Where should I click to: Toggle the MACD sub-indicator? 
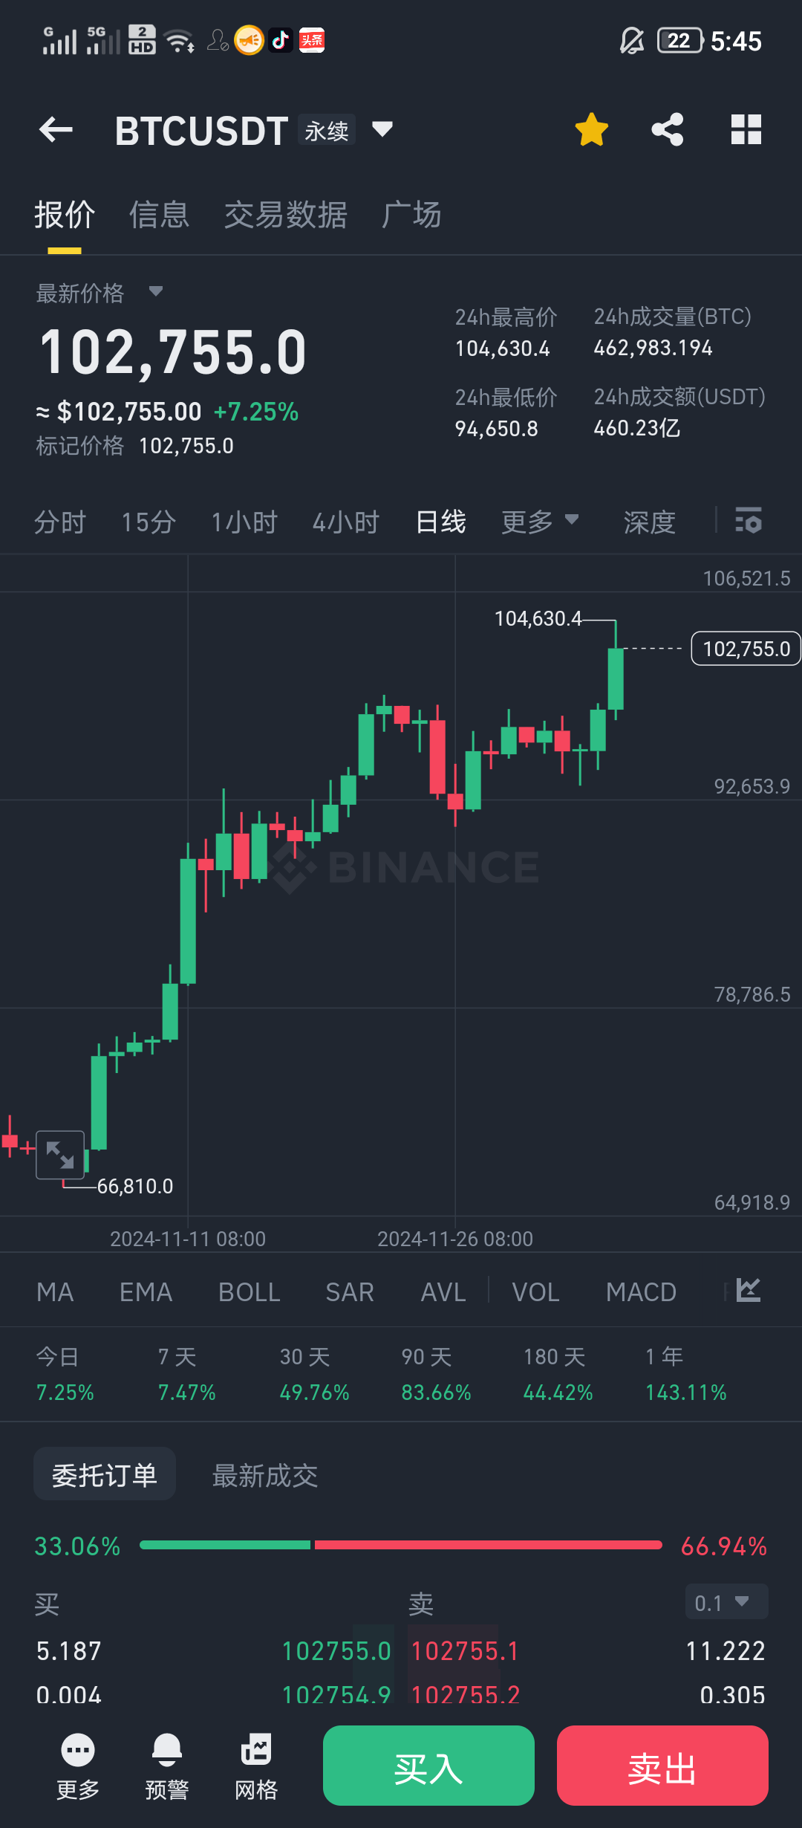click(641, 1292)
